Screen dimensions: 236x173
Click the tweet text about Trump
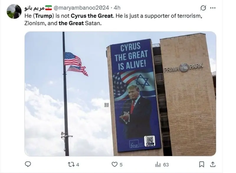113,19
